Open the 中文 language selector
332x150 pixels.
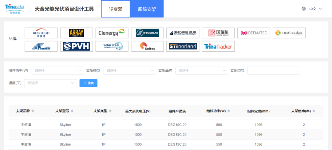[x=312, y=9]
